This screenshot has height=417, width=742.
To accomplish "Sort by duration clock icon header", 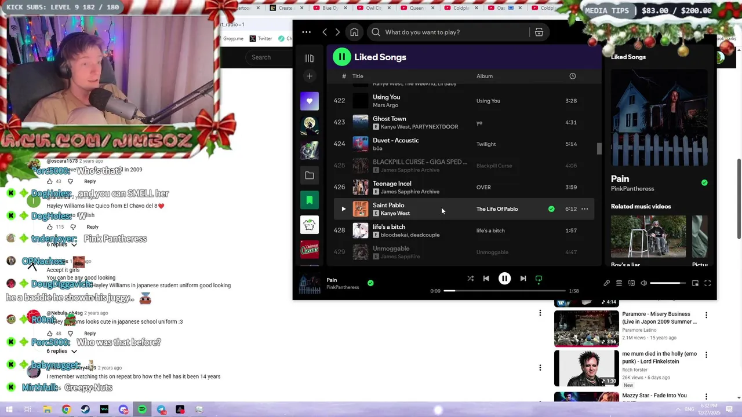I will click(x=573, y=76).
